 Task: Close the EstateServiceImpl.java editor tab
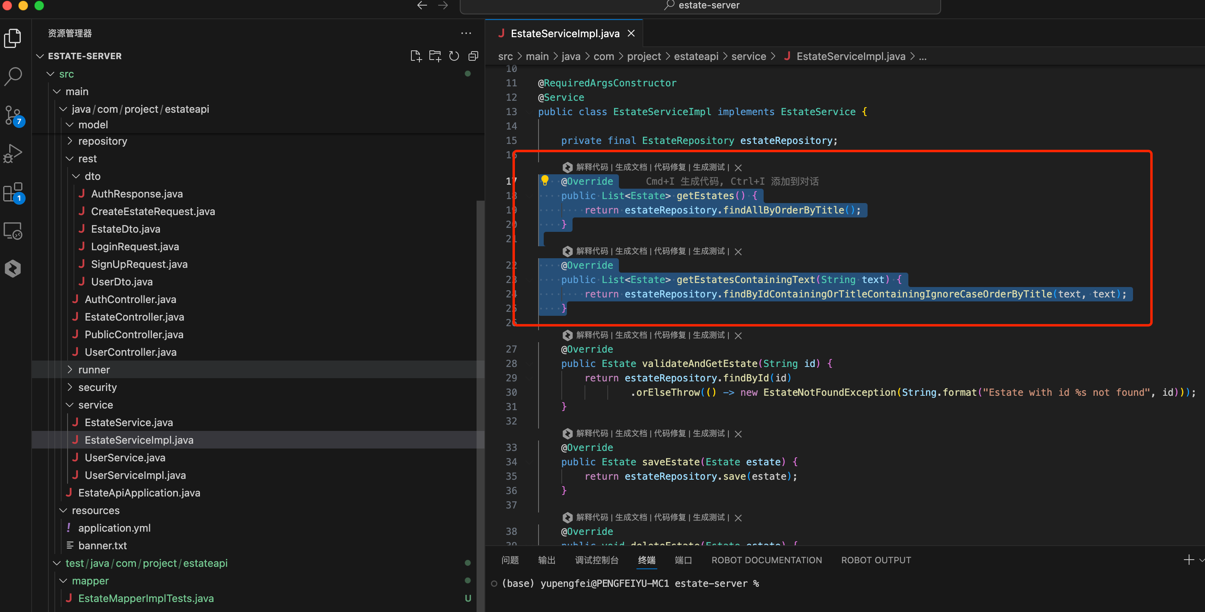pos(631,33)
